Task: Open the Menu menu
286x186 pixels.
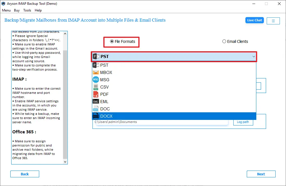Action: click(6, 10)
